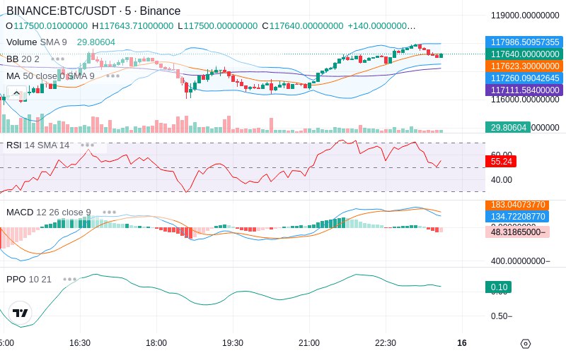Screen dimensions: 566x353
Task: Click the 29.80604 volume legend value
Action: click(x=96, y=42)
